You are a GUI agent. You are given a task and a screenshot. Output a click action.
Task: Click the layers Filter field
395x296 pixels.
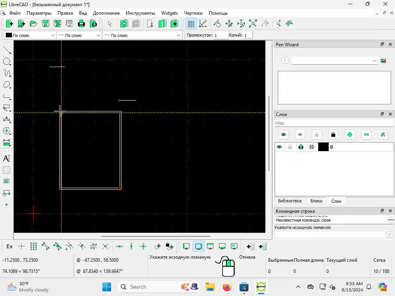pos(334,123)
